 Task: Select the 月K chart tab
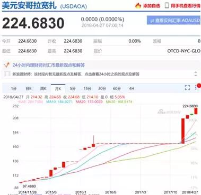(58, 89)
